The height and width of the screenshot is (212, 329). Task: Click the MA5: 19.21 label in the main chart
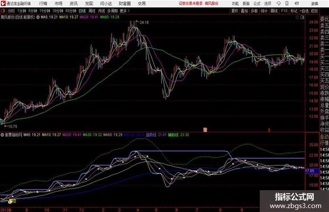point(49,17)
